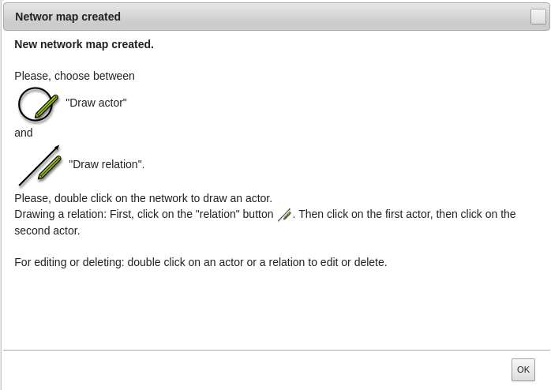551x390 pixels.
Task: Click the bold "New network map created." heading
Action: tap(84, 44)
